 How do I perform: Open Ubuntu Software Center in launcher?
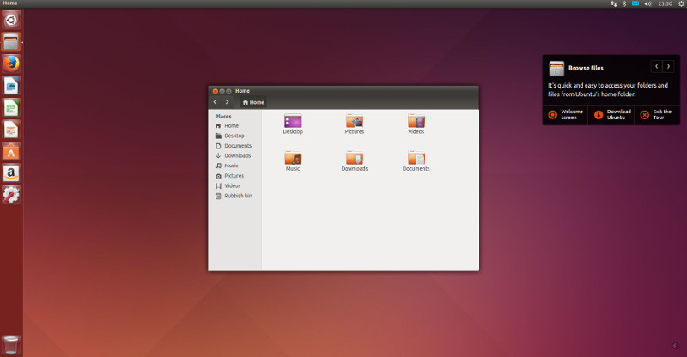point(11,152)
